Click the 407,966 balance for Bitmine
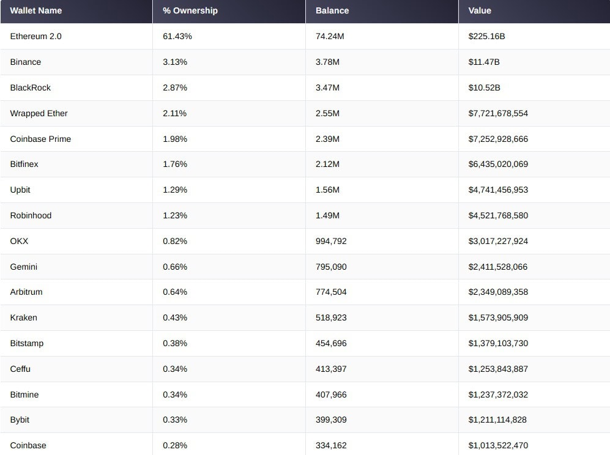Screen dimensions: 610x455 click(331, 394)
